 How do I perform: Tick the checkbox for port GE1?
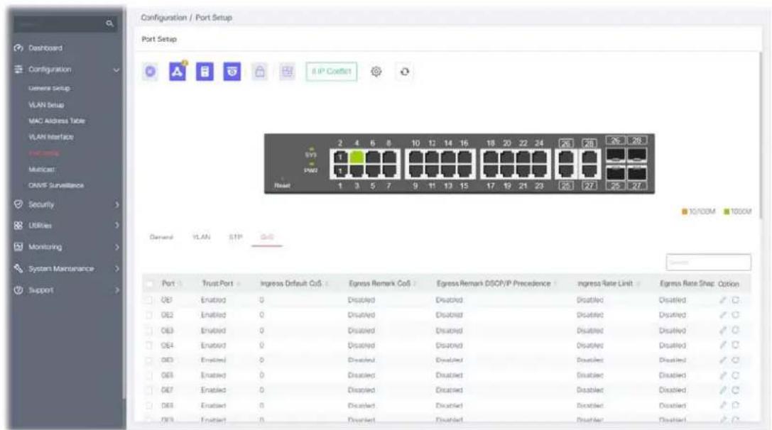pos(148,300)
